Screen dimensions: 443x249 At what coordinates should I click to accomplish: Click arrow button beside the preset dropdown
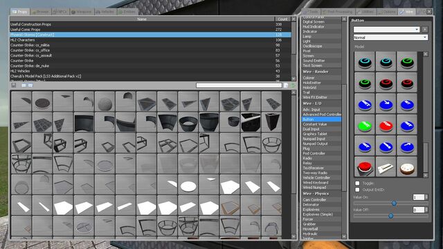coord(425,30)
